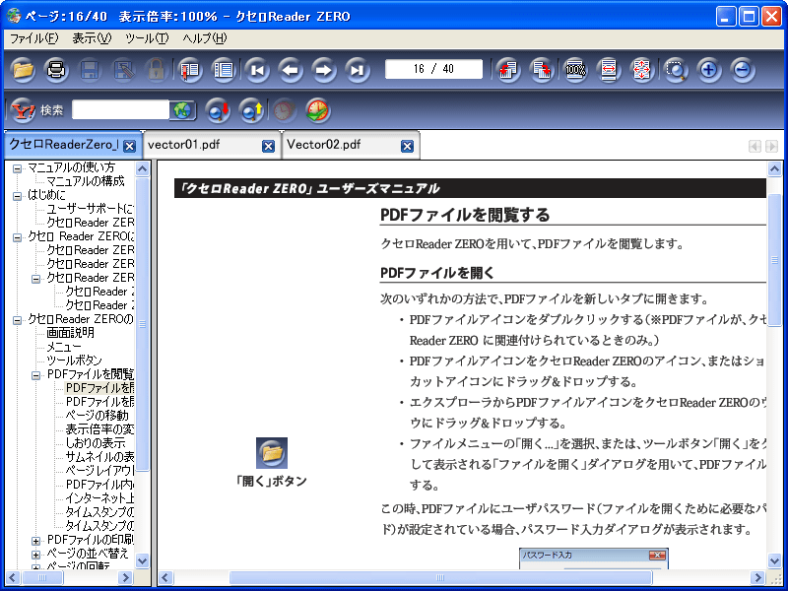Click bookmark tree scrollbar down arrow
The image size is (788, 591).
tap(143, 560)
